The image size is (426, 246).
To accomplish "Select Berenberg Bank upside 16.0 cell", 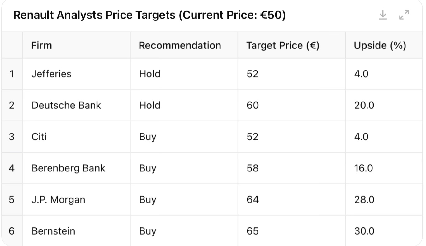I will tap(363, 168).
